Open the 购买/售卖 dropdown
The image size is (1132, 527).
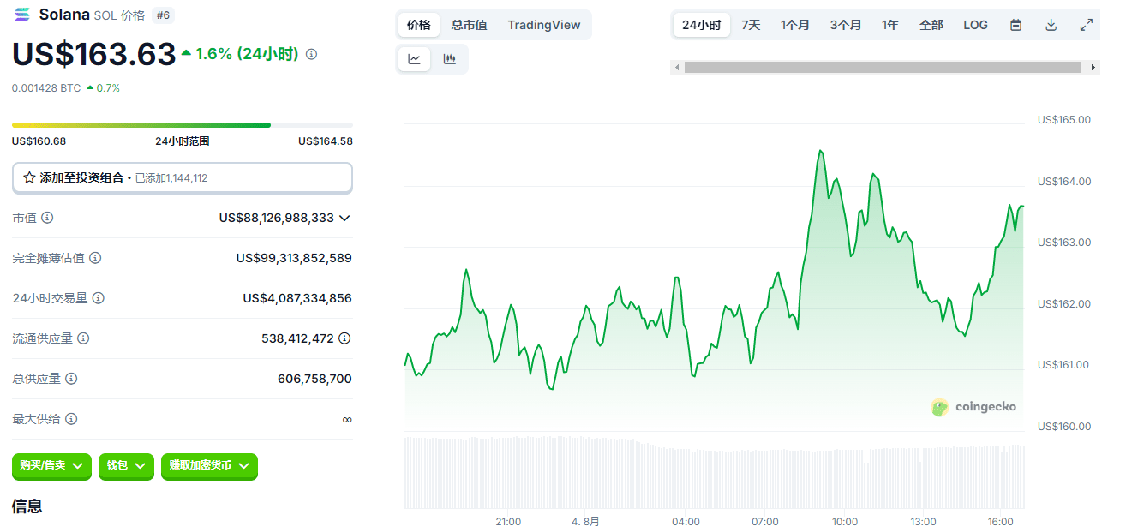(x=51, y=465)
